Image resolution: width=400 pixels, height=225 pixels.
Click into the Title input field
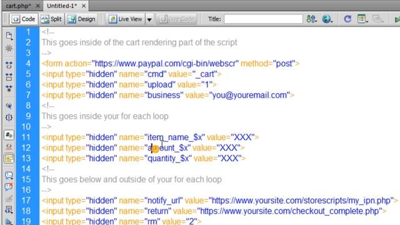[x=263, y=19]
